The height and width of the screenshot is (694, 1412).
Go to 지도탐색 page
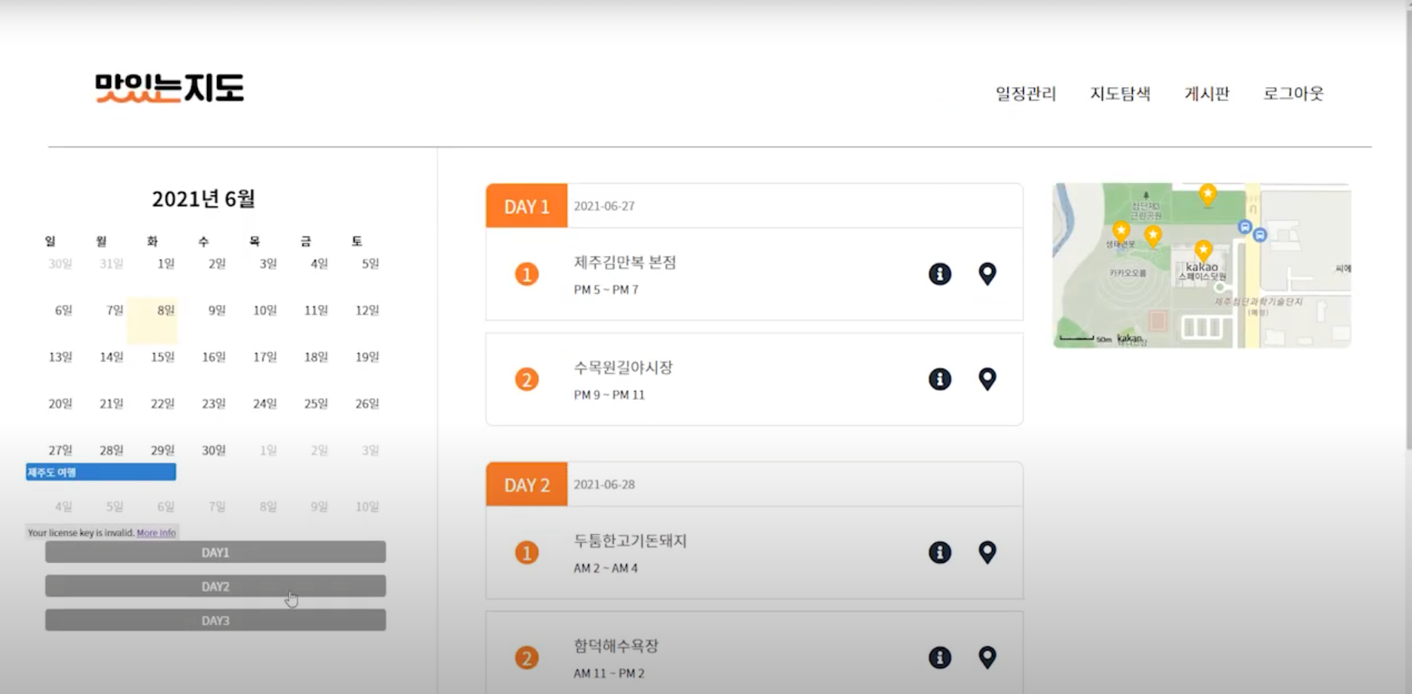point(1120,93)
